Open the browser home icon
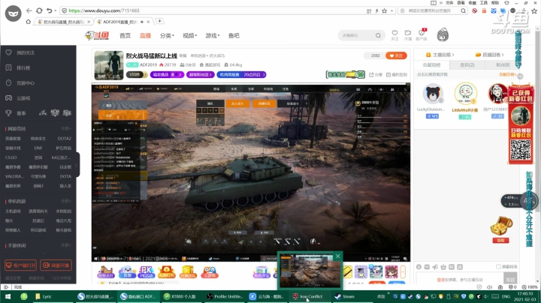This screenshot has height=303, width=541. click(29, 22)
